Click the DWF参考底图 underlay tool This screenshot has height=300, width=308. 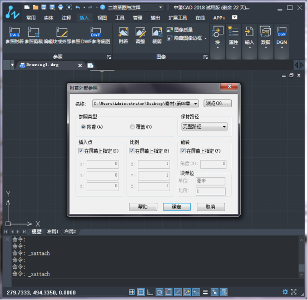tap(96, 36)
